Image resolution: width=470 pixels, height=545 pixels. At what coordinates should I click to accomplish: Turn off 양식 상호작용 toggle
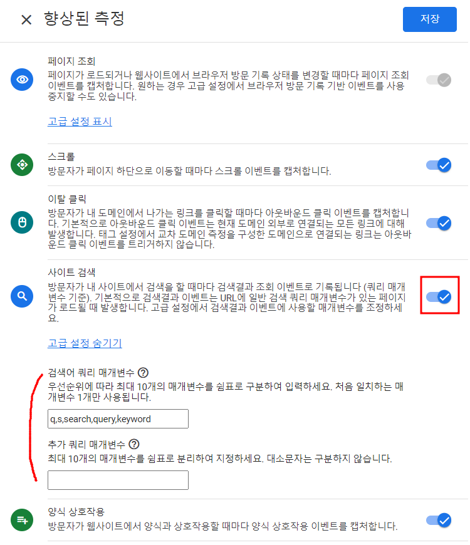click(x=439, y=521)
